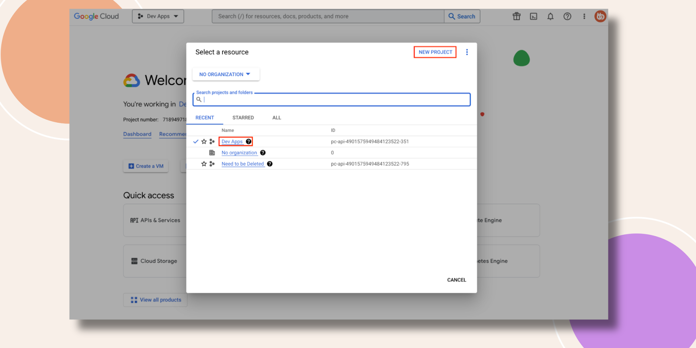This screenshot has height=348, width=696.
Task: Open the No organization link
Action: 239,153
